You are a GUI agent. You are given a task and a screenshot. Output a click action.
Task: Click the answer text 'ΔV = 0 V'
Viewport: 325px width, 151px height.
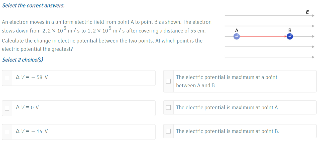click(27, 107)
